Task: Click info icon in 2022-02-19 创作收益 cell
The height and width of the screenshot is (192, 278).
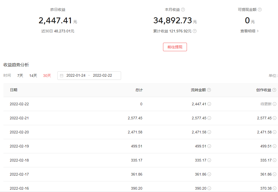Action: [275, 146]
